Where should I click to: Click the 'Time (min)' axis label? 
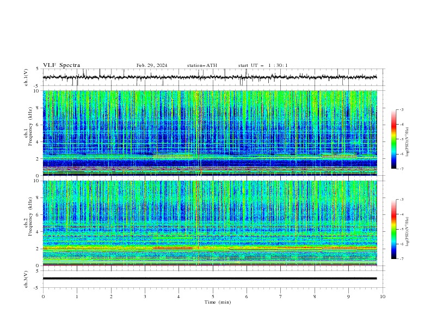click(x=218, y=302)
